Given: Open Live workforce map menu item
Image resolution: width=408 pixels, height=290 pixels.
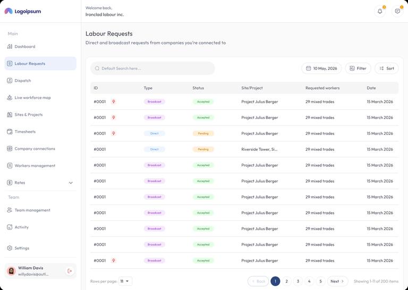Looking at the screenshot, I should point(40,98).
